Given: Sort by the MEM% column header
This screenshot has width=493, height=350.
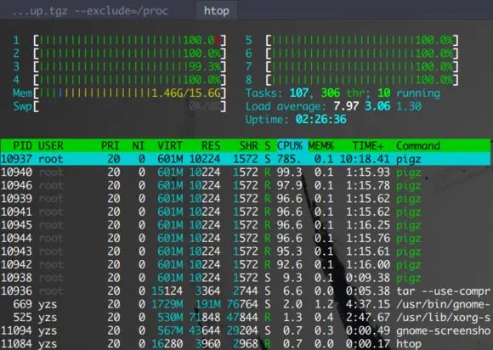Looking at the screenshot, I should click(x=320, y=146).
